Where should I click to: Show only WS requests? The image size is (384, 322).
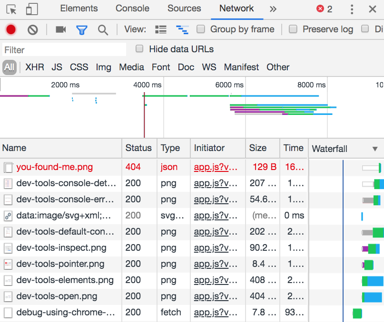209,67
